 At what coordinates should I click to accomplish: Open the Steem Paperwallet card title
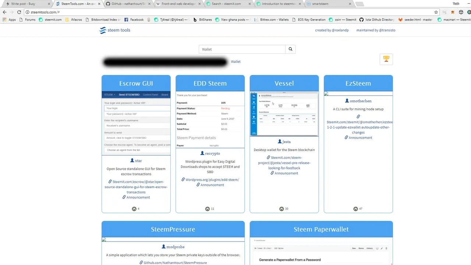point(321,229)
